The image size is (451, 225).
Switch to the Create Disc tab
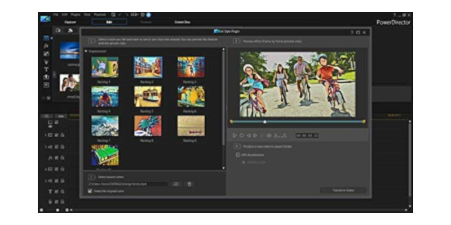[182, 22]
